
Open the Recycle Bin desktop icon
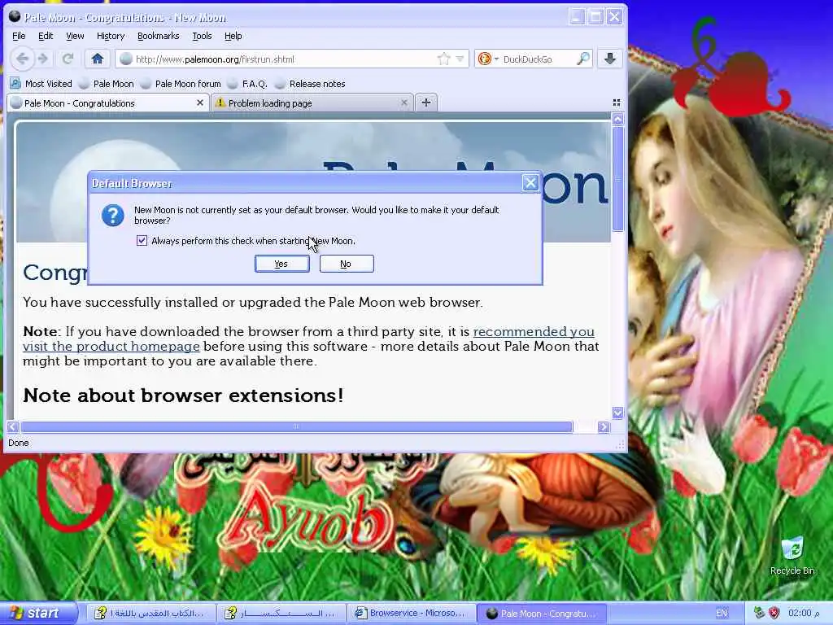click(x=792, y=556)
